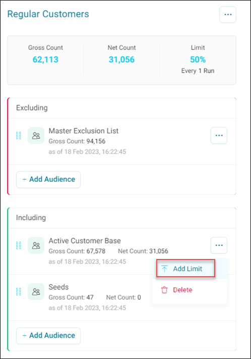The image size is (251, 359).
Task: Open the Regular Customers three-dot menu
Action: click(x=228, y=15)
